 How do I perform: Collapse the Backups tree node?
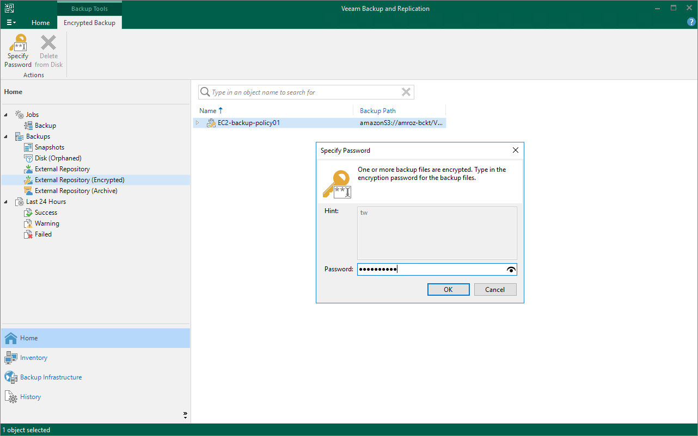pos(7,136)
